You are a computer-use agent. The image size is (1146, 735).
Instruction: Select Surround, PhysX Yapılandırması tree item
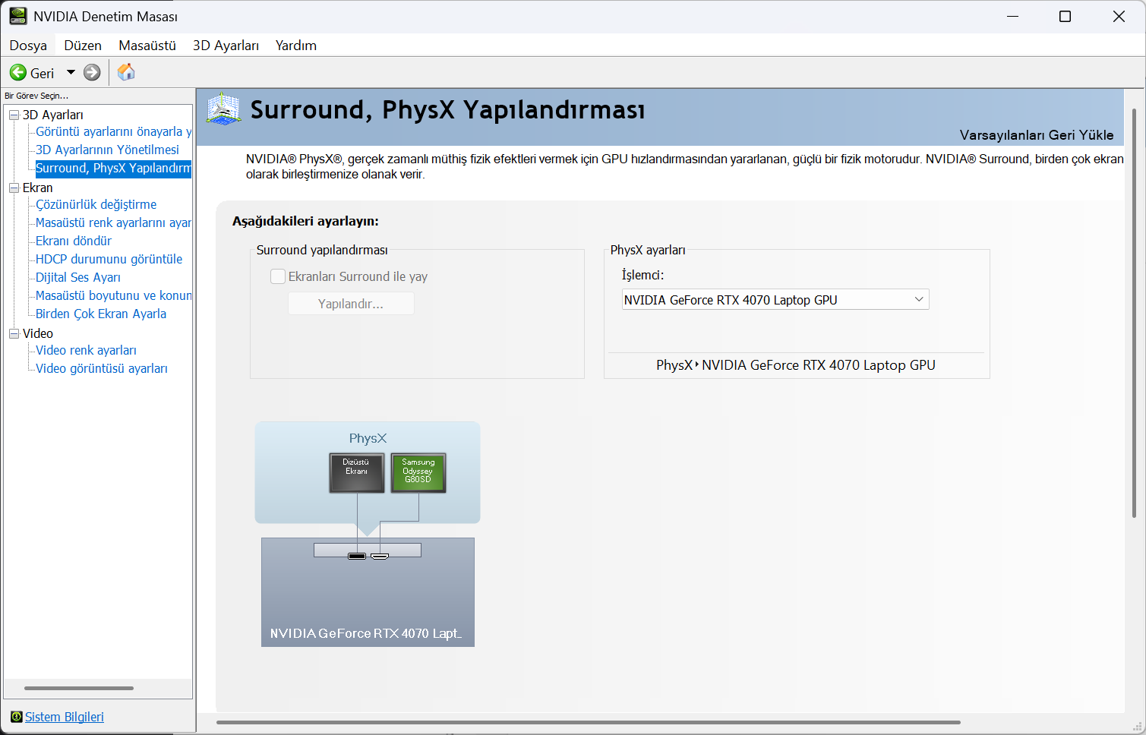point(113,168)
